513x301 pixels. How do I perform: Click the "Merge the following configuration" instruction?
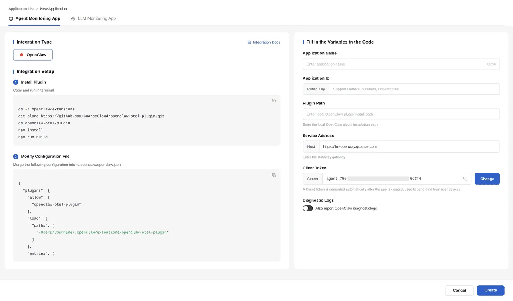[67, 165]
